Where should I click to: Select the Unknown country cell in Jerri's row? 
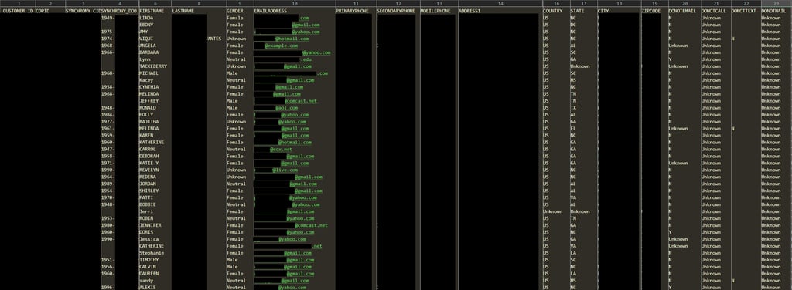pyautogui.click(x=552, y=212)
